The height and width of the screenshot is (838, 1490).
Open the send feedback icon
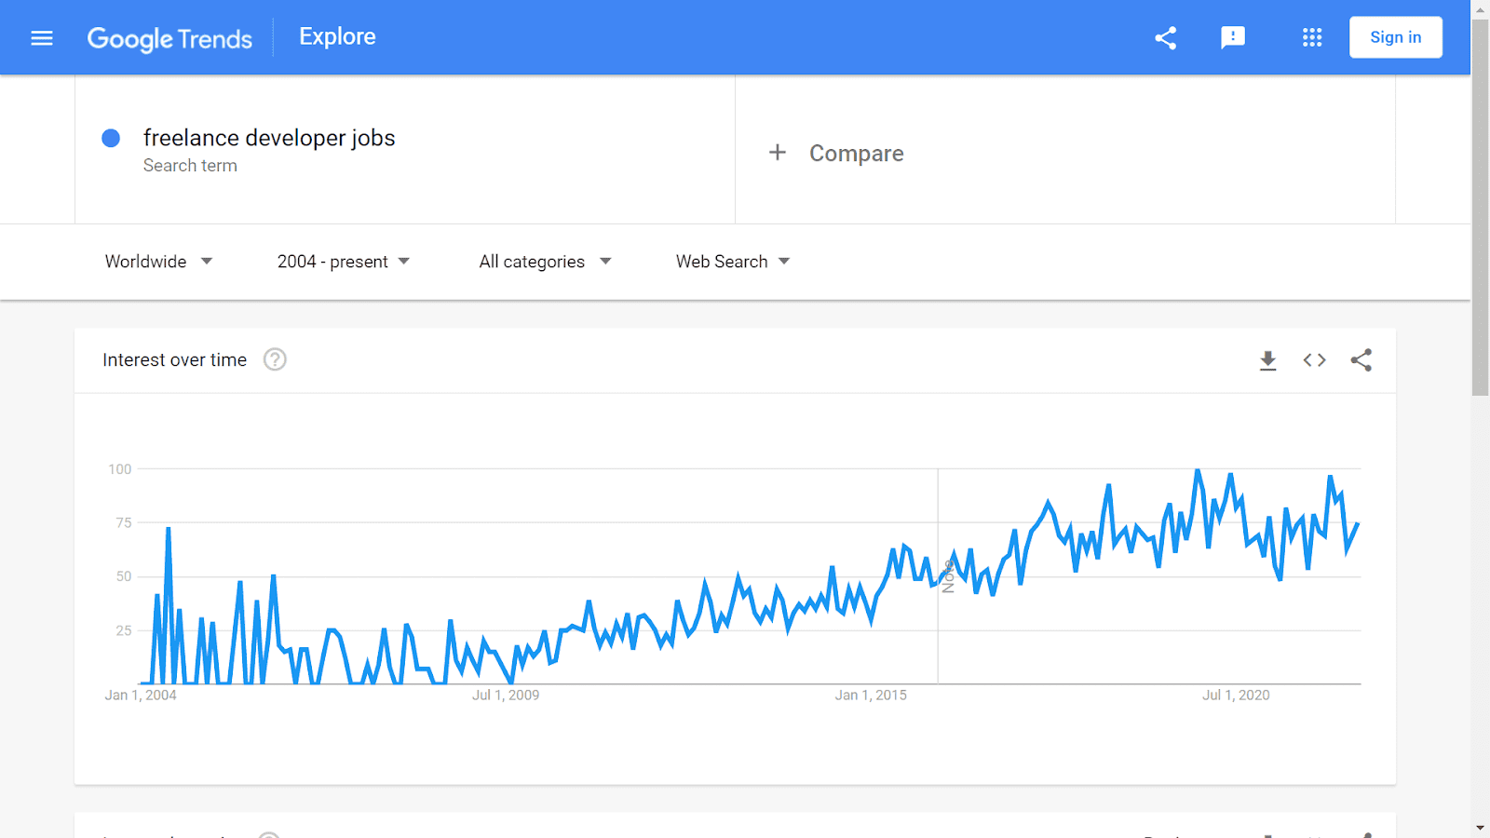tap(1233, 38)
